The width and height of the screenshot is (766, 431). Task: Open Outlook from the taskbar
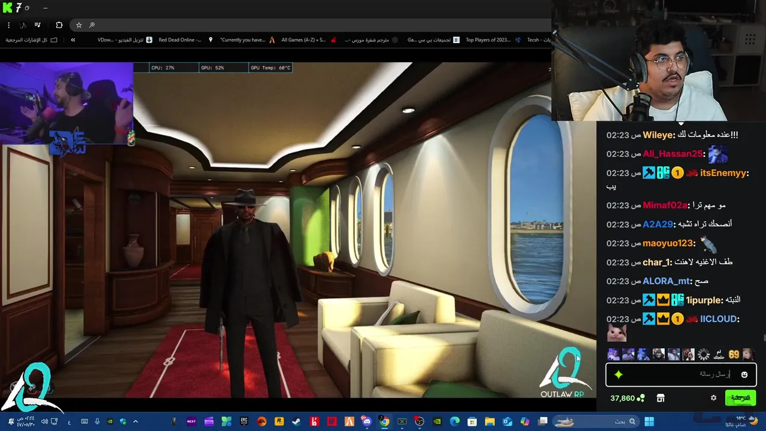[x=507, y=421]
